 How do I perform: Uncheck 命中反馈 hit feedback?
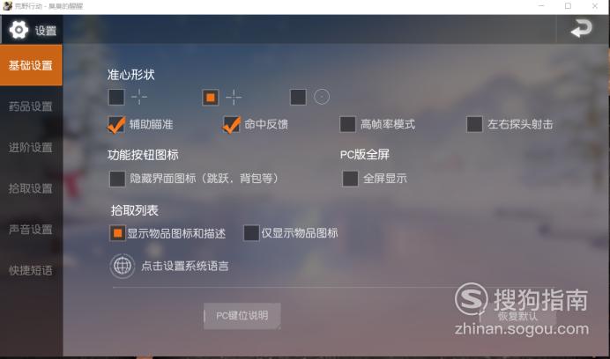coord(232,125)
